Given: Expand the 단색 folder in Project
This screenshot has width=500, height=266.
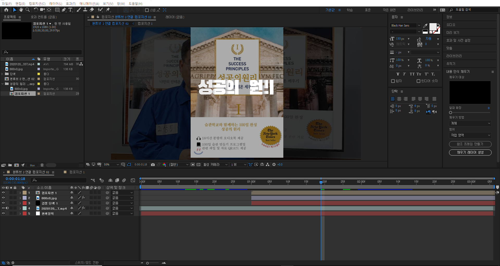Looking at the screenshot, I should [x=2, y=74].
